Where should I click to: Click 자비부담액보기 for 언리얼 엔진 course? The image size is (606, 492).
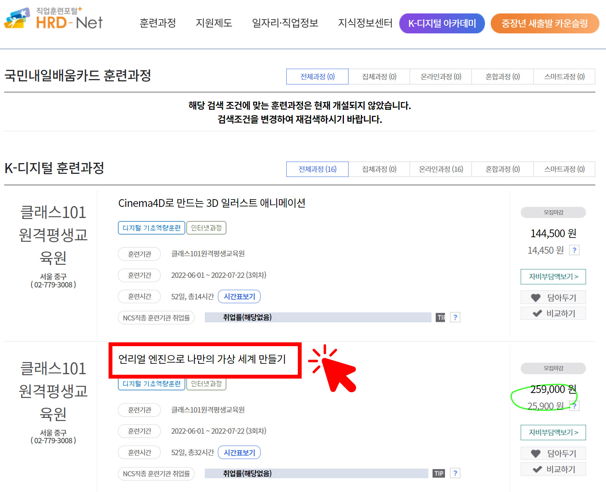point(553,433)
